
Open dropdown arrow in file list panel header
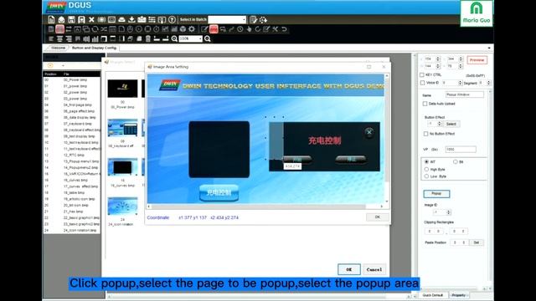64,65
